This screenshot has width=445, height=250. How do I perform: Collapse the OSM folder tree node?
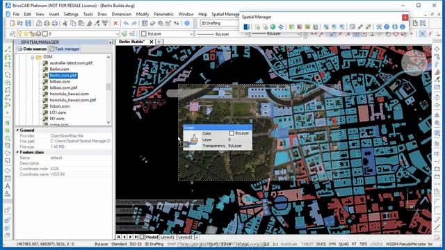point(33,57)
